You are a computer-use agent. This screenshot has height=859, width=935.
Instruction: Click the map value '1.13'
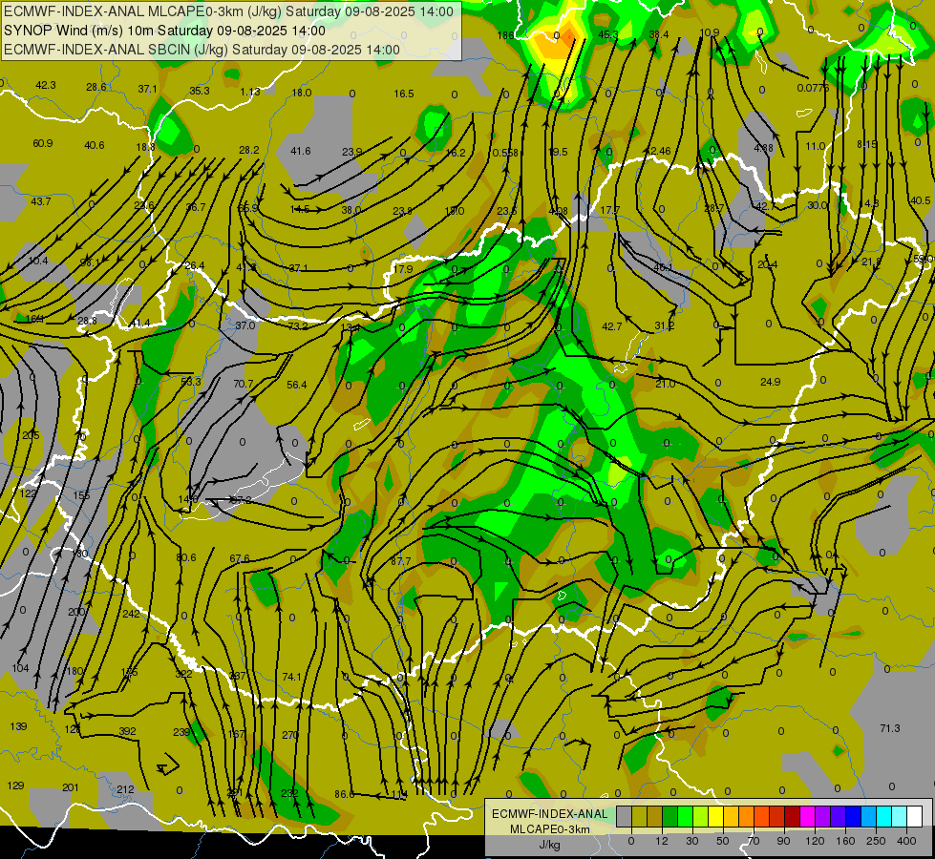pyautogui.click(x=250, y=92)
